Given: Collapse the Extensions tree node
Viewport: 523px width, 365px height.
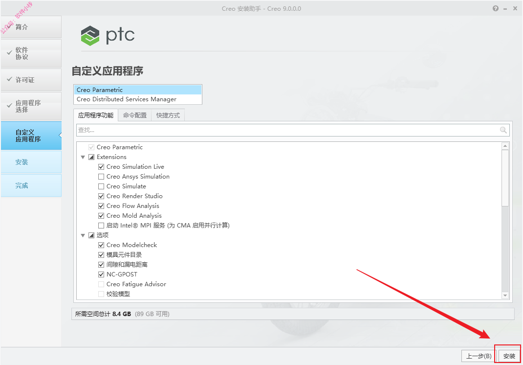Looking at the screenshot, I should tap(83, 157).
